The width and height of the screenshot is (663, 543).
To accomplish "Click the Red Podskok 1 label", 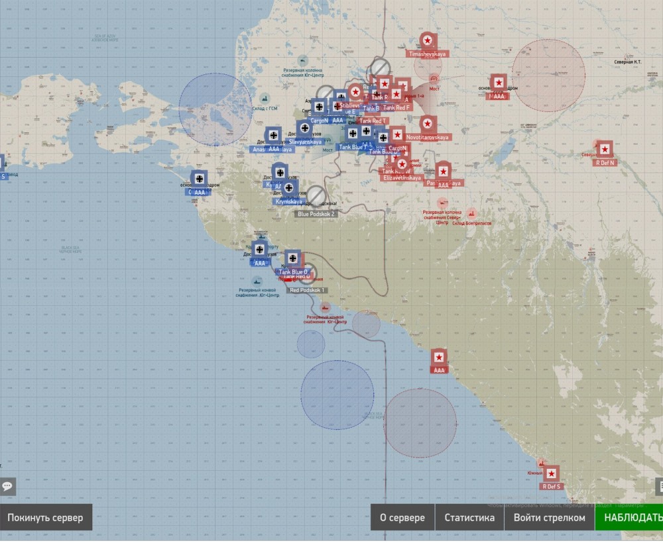I will pos(307,291).
